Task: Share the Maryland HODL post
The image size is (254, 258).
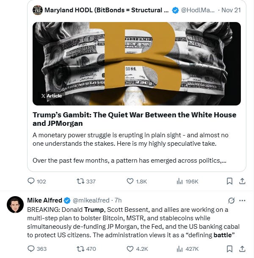Action: [243, 181]
